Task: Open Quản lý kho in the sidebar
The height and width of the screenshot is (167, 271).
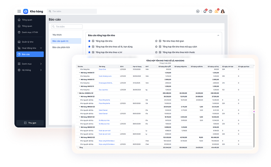Action: (27, 42)
